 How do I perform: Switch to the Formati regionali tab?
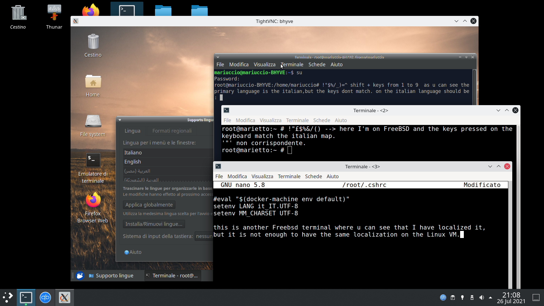(172, 131)
